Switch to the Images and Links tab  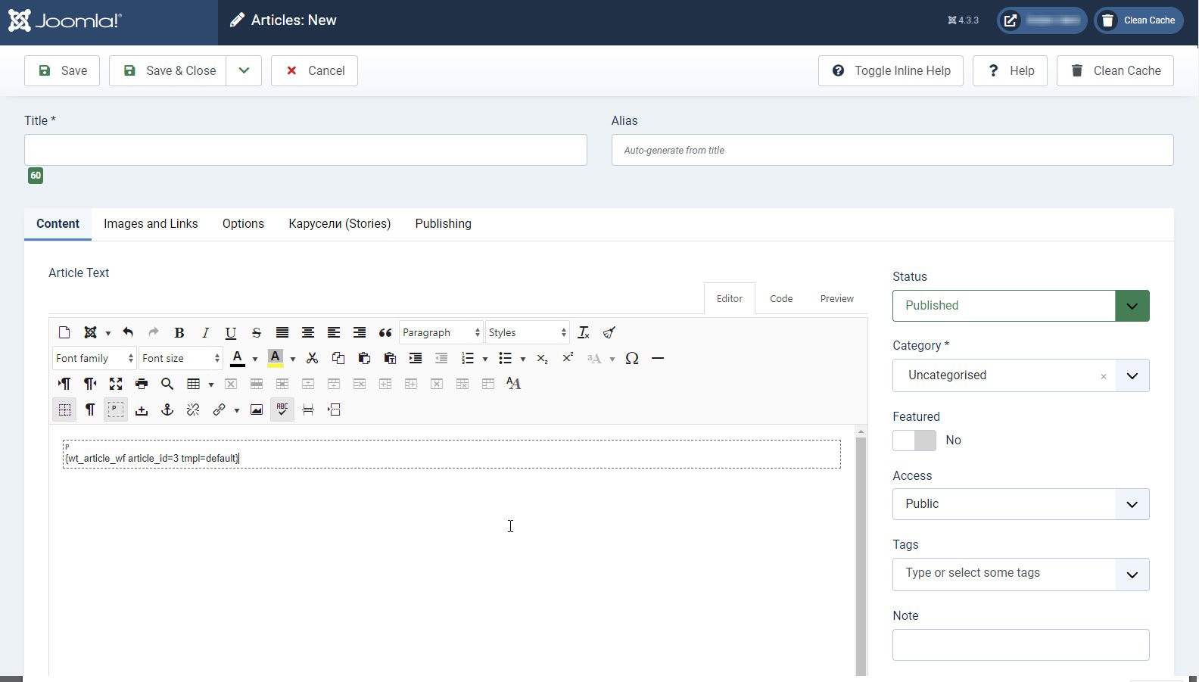[x=151, y=224]
